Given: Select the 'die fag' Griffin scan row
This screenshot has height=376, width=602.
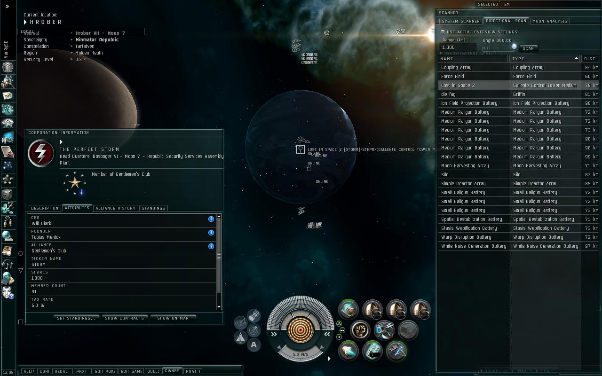Looking at the screenshot, I should [519, 94].
